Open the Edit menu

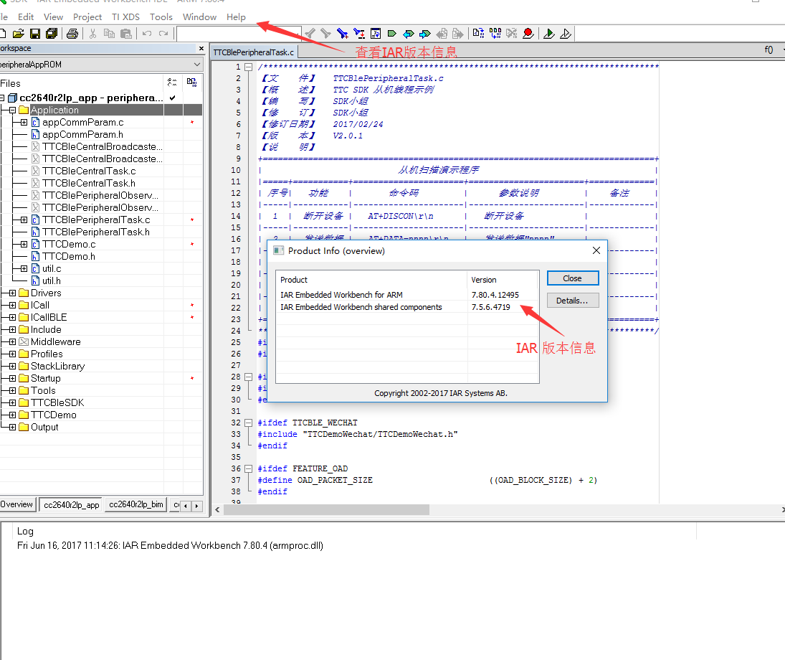click(x=26, y=17)
